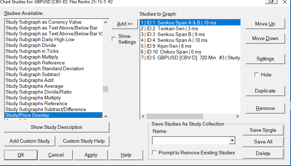The height and width of the screenshot is (166, 291).
Task: Open Settings for the selected study
Action: click(x=265, y=59)
